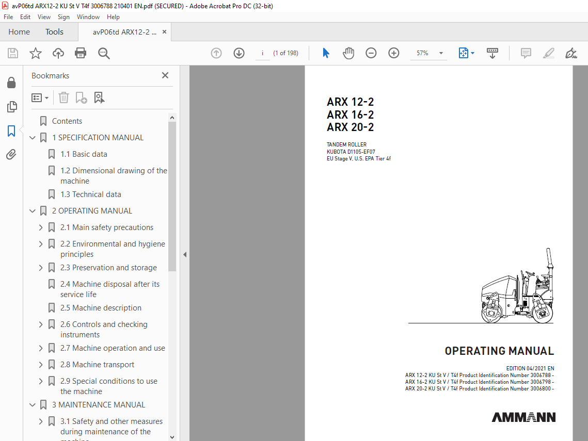Zoom in with plus button
Image resolution: width=588 pixels, height=441 pixels.
pyautogui.click(x=394, y=53)
